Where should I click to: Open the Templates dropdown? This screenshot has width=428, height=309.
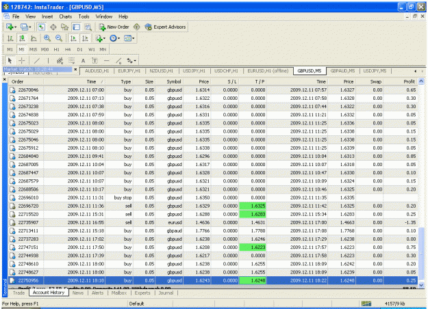coord(129,38)
